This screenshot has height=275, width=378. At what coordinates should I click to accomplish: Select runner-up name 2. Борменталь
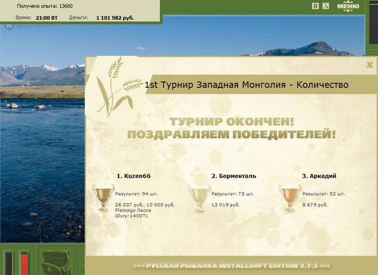(233, 176)
